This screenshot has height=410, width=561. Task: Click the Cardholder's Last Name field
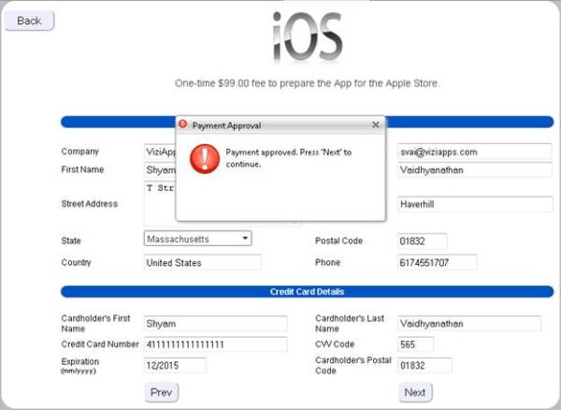coord(469,323)
